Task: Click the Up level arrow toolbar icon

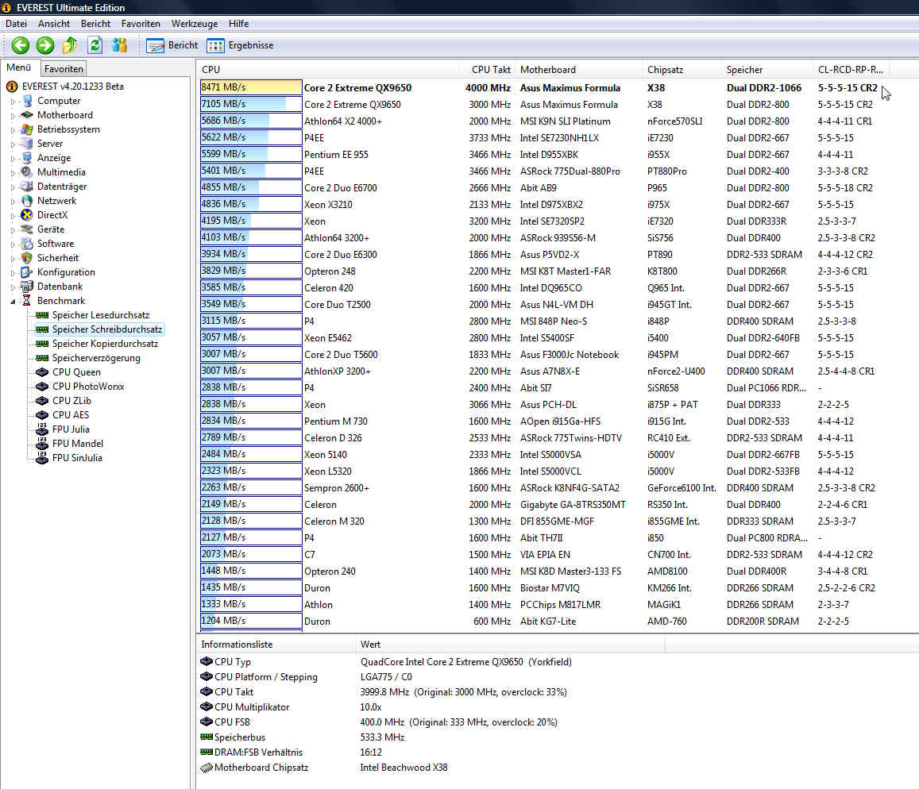Action: pyautogui.click(x=71, y=45)
